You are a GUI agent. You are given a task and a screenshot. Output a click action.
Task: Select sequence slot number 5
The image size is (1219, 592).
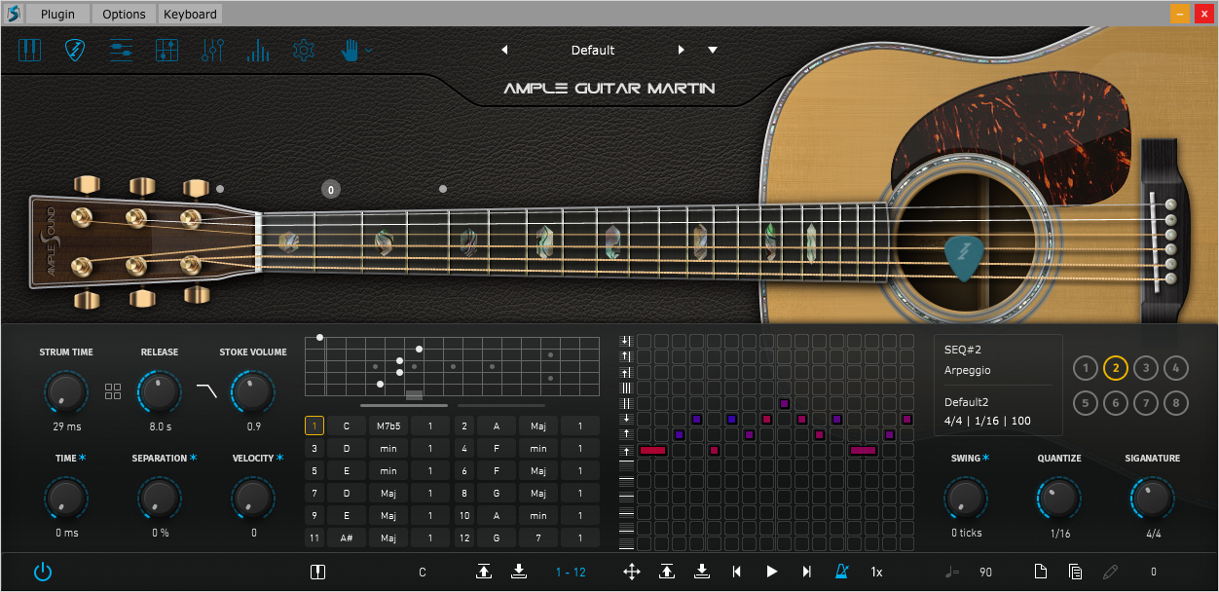(1086, 403)
